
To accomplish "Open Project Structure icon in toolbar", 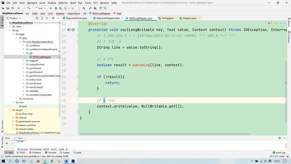I will pos(95,8).
